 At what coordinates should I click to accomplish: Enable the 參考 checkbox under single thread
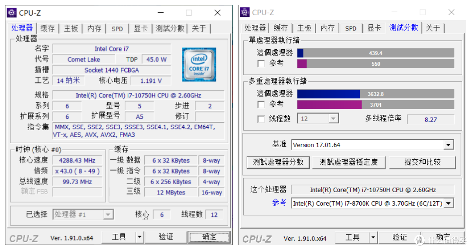[x=261, y=64]
